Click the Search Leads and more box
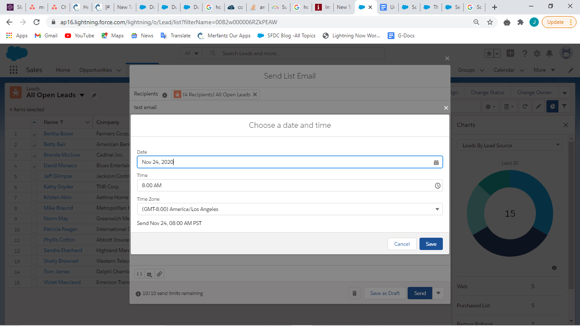This screenshot has height=326, width=580. tap(293, 53)
